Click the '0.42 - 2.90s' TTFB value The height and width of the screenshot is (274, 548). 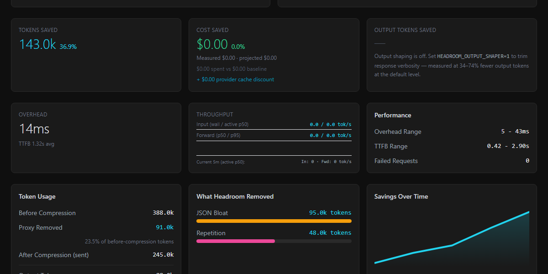click(x=508, y=146)
